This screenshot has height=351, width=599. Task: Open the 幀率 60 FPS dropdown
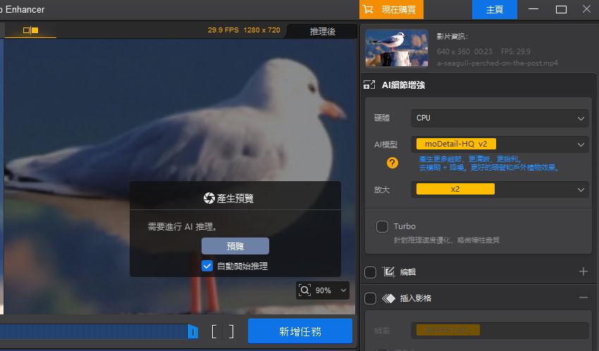tap(500, 331)
